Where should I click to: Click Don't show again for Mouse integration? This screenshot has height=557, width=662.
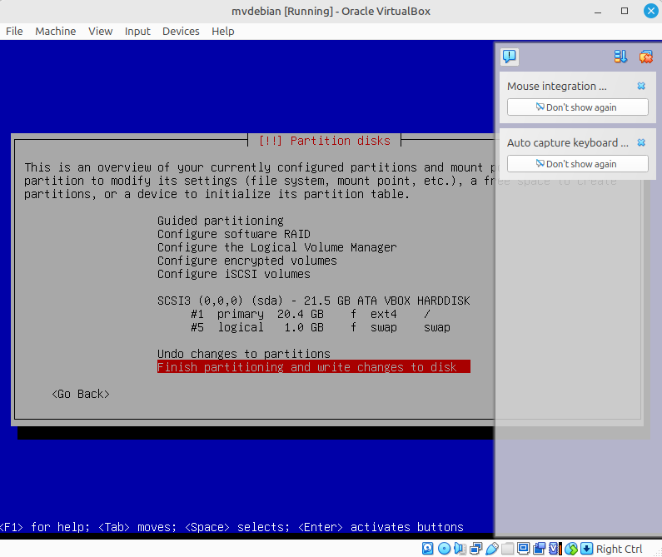click(577, 107)
